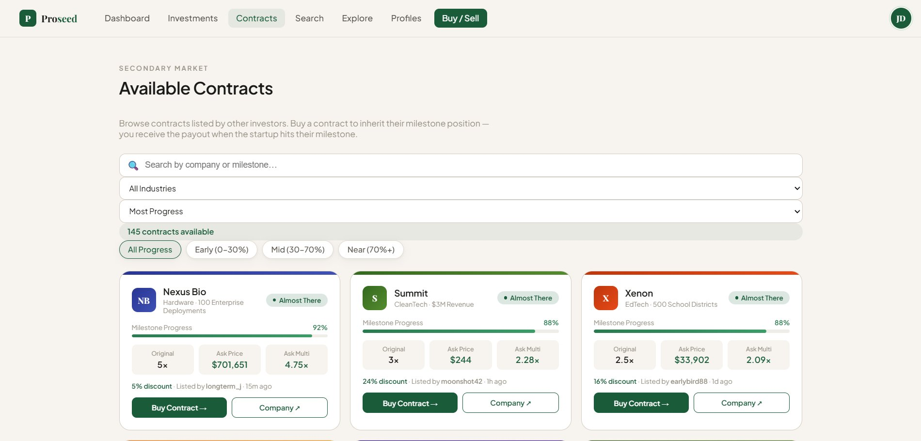The height and width of the screenshot is (441, 921).
Task: Click the Xenon X logo
Action: (x=606, y=298)
